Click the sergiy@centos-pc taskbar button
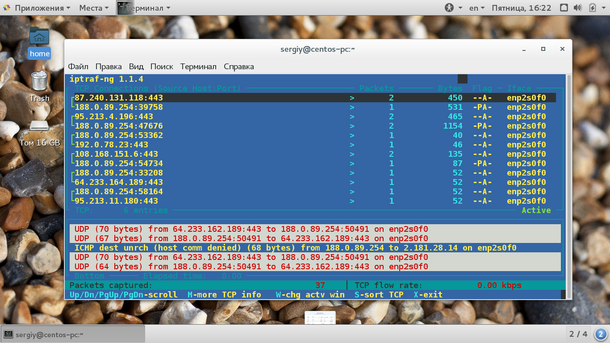This screenshot has width=610, height=343. click(73, 334)
